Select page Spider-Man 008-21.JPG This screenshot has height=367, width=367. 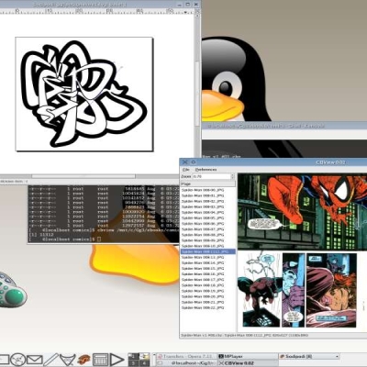tap(208, 302)
